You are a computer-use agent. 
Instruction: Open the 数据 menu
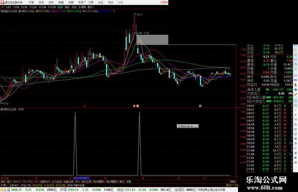61,3
